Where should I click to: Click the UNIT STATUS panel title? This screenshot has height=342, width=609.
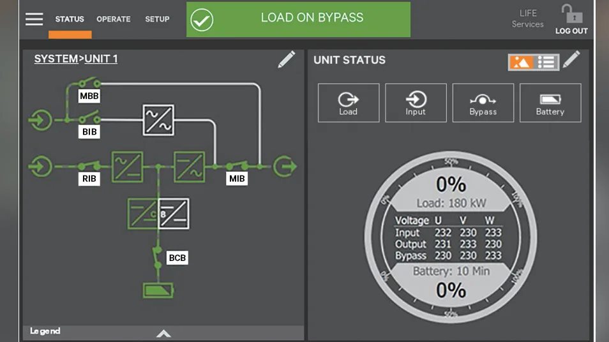(350, 60)
